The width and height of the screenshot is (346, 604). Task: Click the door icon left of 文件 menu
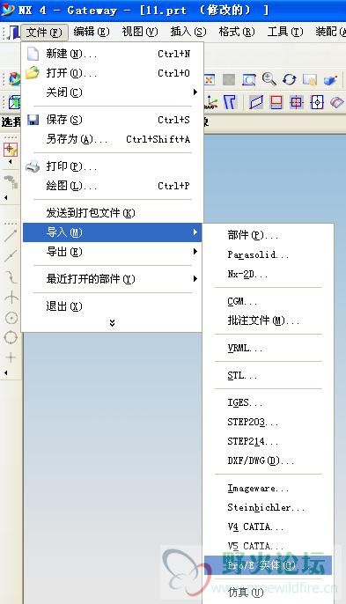tap(14, 32)
